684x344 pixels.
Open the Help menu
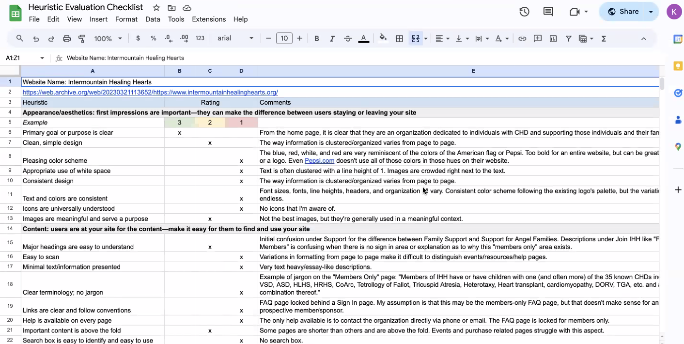click(x=241, y=19)
